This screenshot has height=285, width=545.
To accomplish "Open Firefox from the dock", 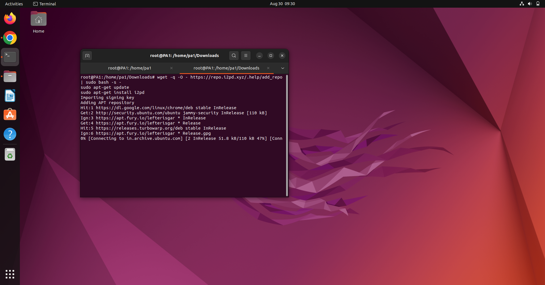I will (x=10, y=18).
